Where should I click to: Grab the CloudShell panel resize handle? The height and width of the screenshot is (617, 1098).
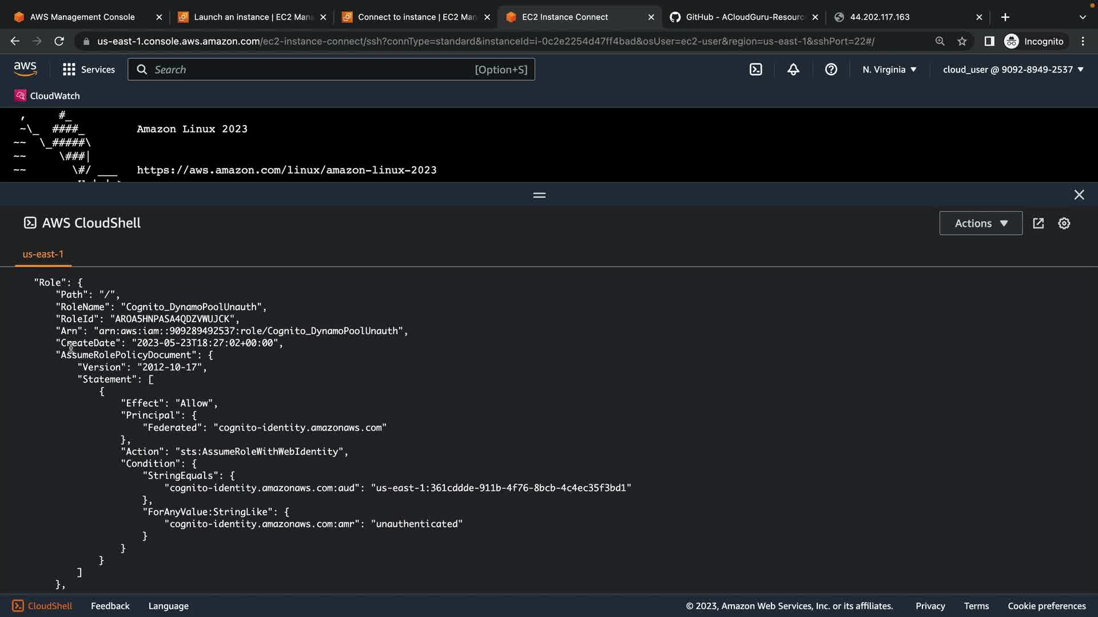pyautogui.click(x=539, y=195)
